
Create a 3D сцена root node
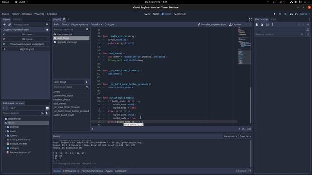click(x=26, y=39)
